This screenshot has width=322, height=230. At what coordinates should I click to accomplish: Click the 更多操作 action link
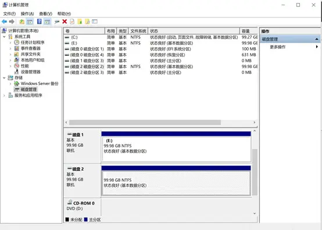click(x=277, y=47)
